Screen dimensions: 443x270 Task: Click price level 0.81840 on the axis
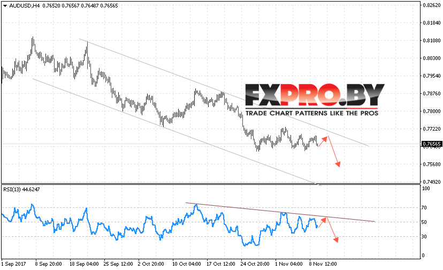click(x=432, y=23)
